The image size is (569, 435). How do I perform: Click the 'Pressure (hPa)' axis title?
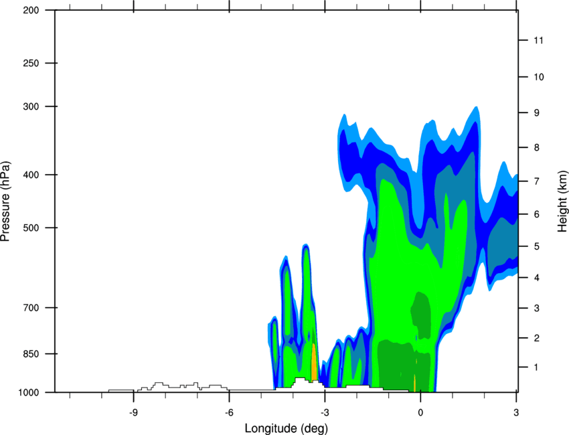coord(5,201)
